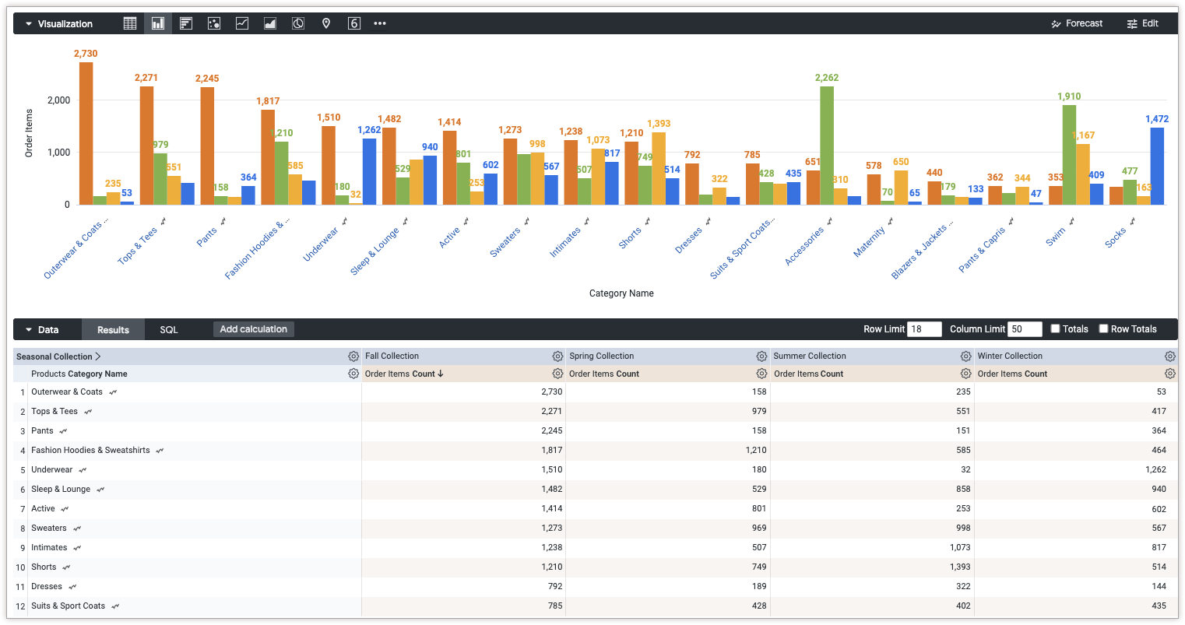Choose the pie chart visualization

(x=297, y=23)
